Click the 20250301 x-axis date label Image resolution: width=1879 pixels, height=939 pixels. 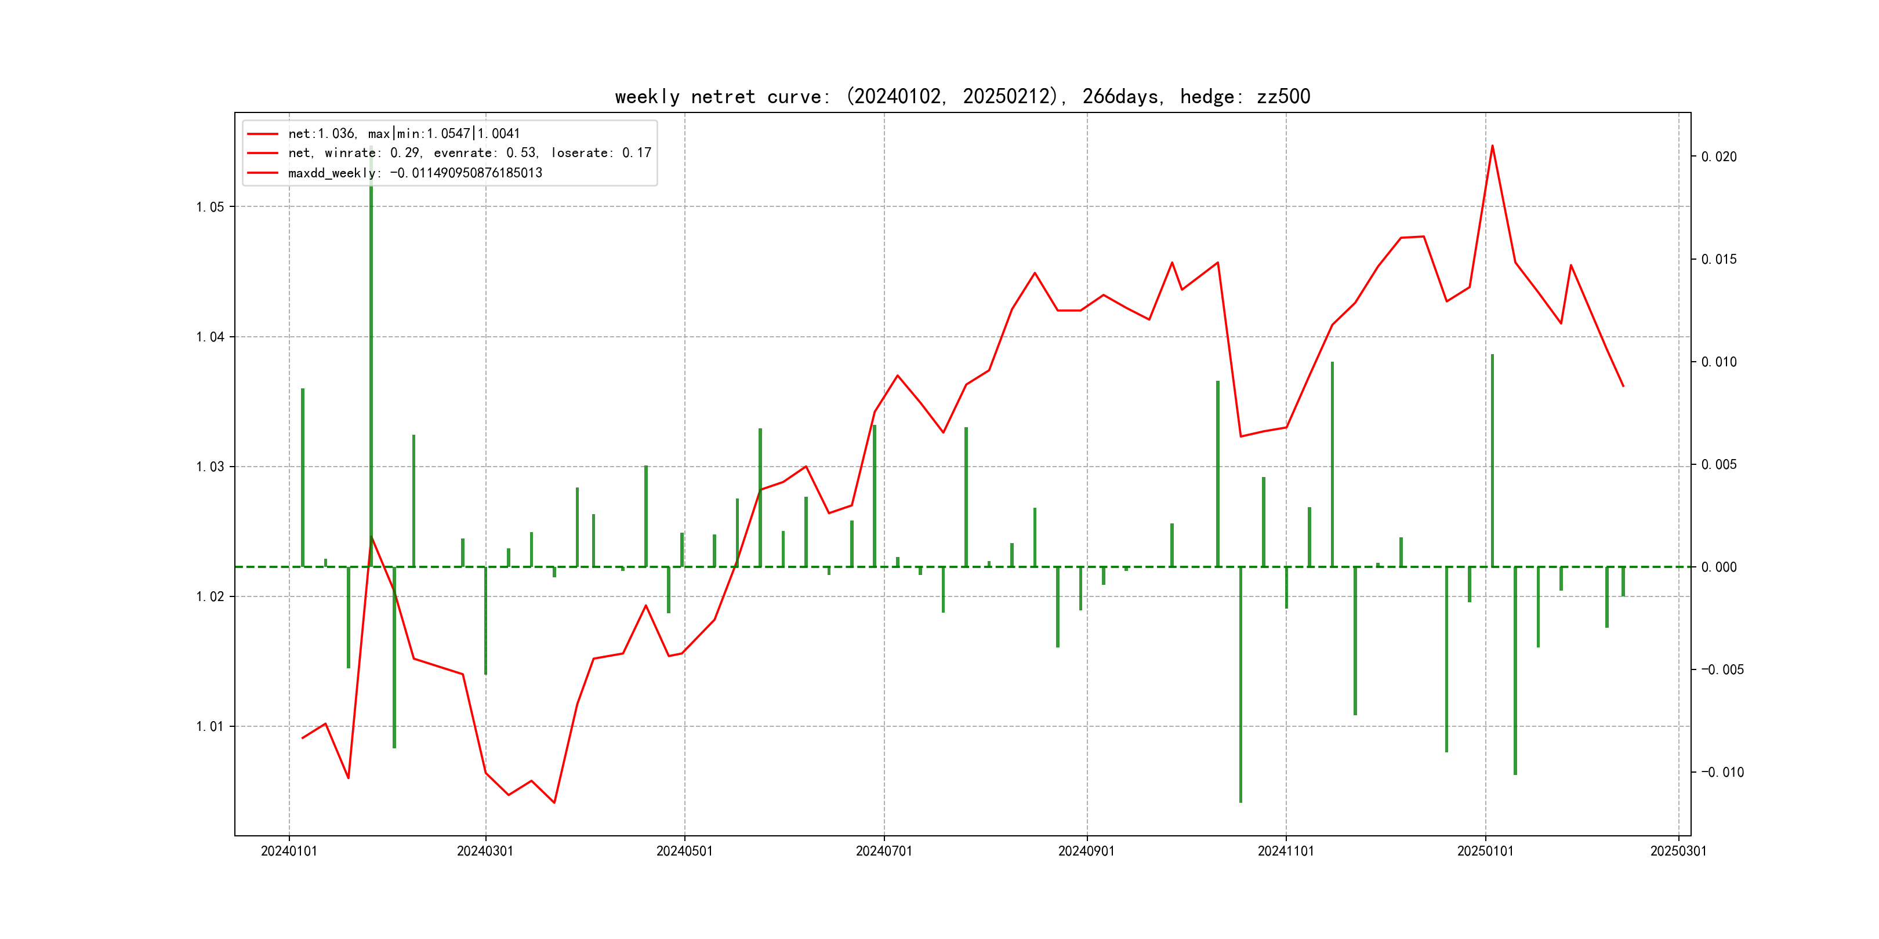click(x=1678, y=851)
